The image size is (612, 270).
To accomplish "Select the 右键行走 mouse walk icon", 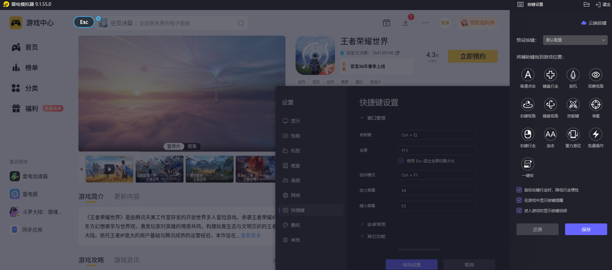I will coord(528,135).
